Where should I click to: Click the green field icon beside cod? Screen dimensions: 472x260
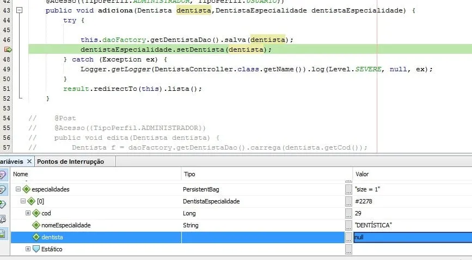36,213
